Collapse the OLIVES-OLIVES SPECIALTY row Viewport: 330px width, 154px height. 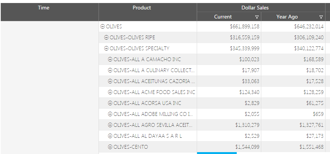click(x=106, y=48)
